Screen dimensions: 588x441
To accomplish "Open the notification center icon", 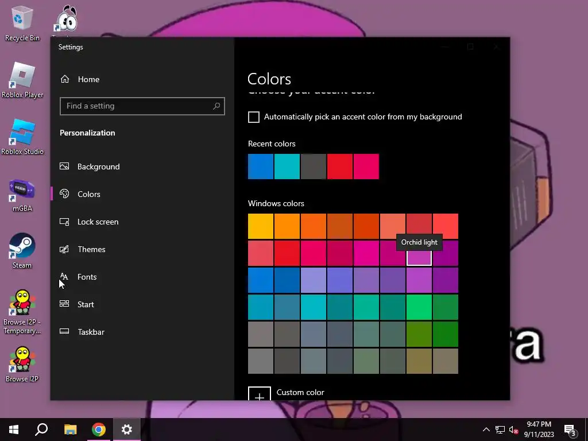I will pyautogui.click(x=570, y=430).
